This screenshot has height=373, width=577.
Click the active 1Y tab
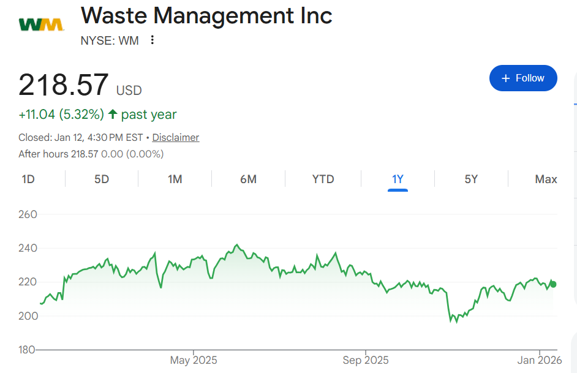[398, 179]
